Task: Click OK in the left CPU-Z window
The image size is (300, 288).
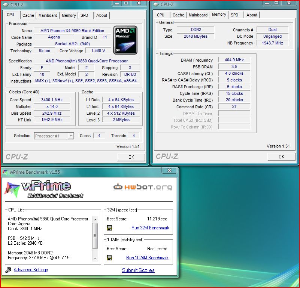Action: click(131, 157)
